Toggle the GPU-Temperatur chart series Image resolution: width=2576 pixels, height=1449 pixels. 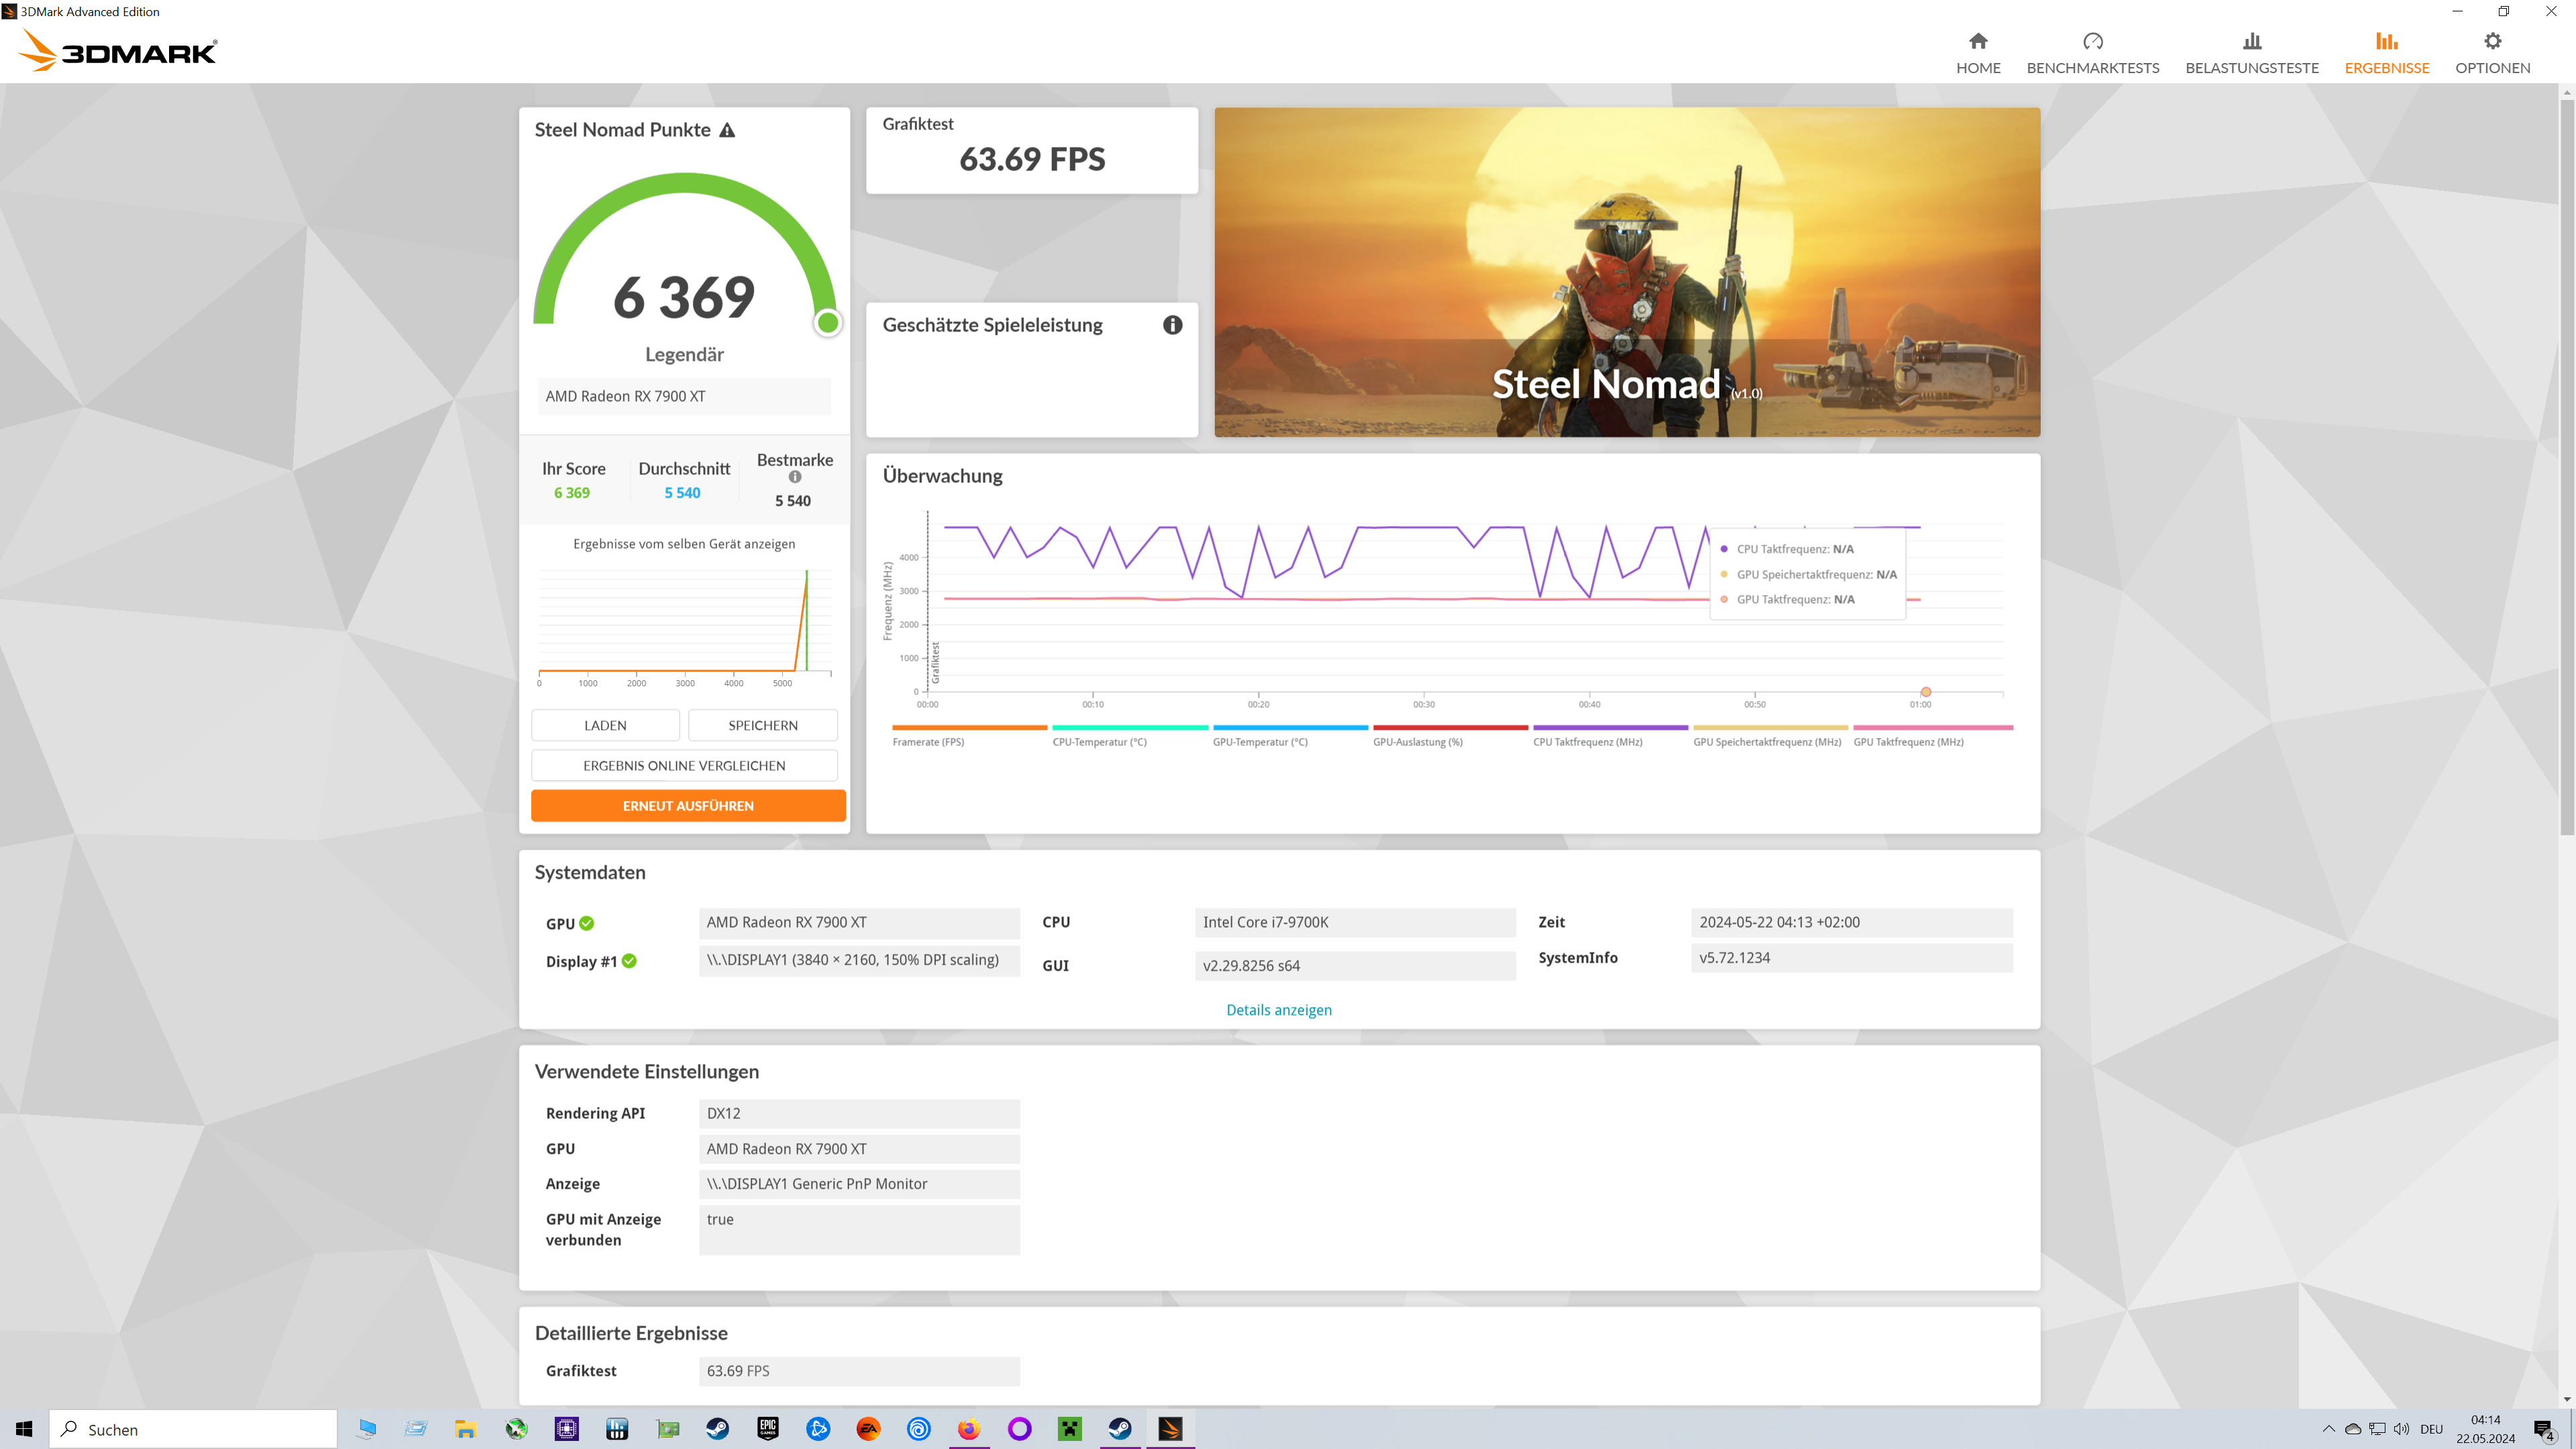(x=1260, y=741)
